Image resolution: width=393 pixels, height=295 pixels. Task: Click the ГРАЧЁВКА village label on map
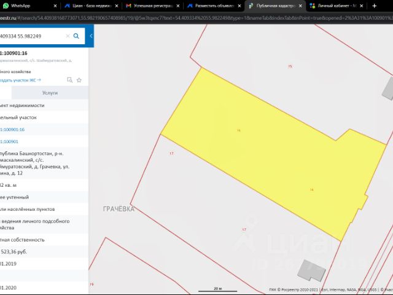click(x=119, y=209)
